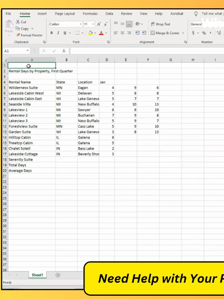
Task: Open Clipboard group dialog launcher
Action: click(44, 42)
